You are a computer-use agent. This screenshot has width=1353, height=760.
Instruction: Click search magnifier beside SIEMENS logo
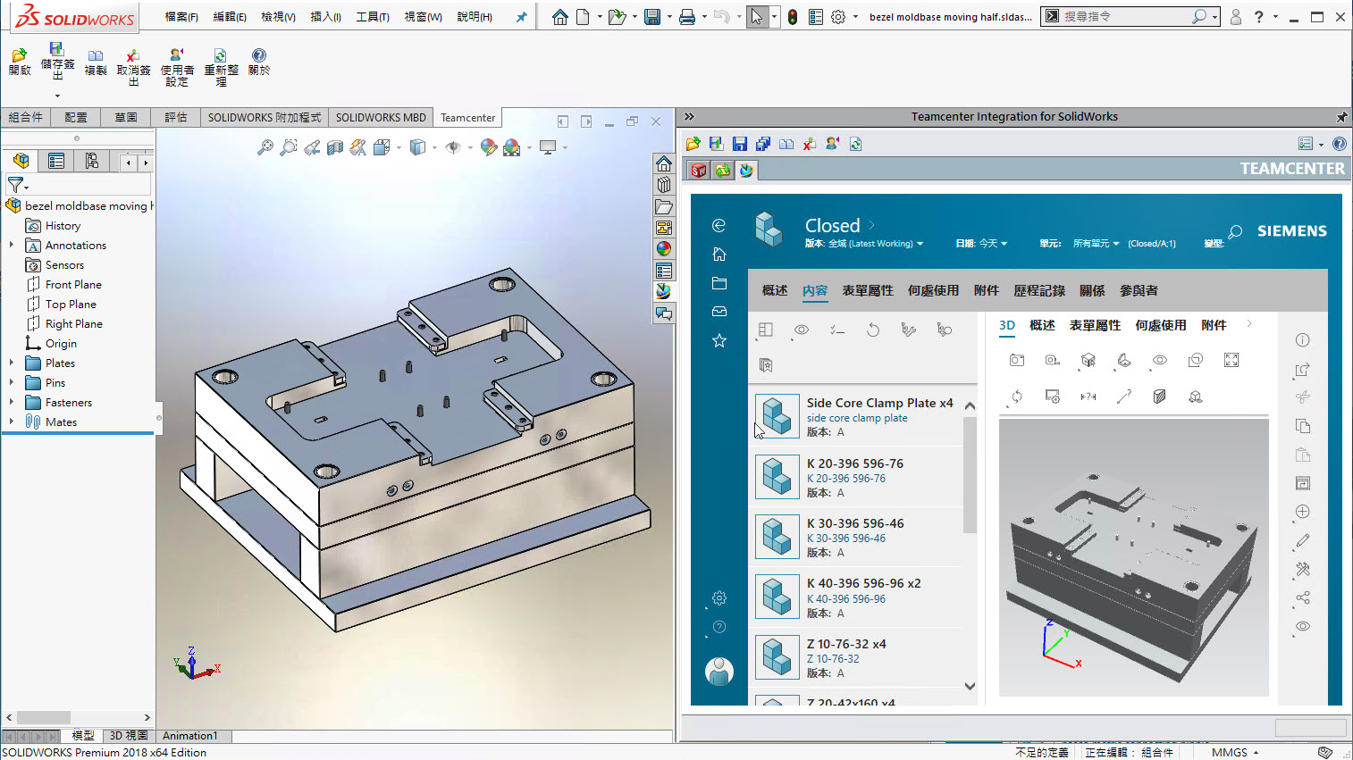[1235, 232]
